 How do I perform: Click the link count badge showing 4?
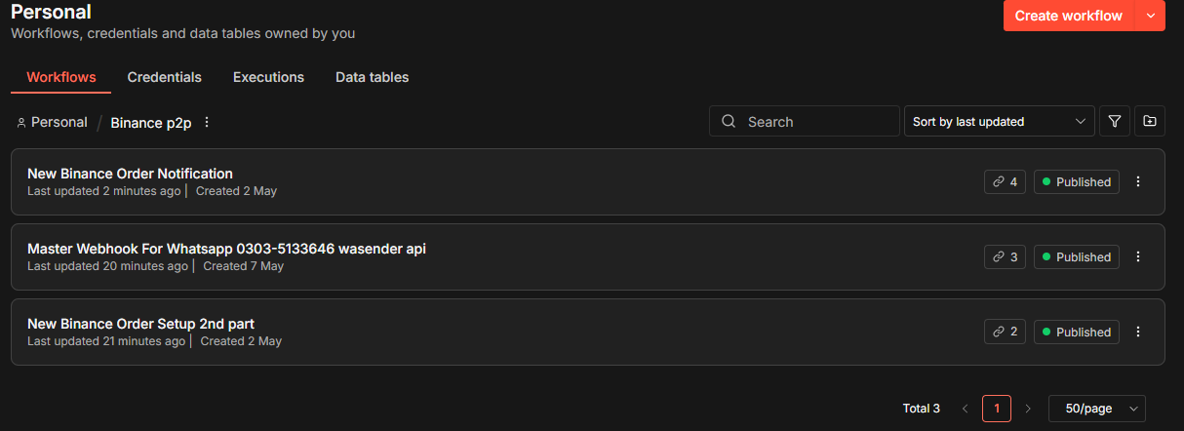1005,181
